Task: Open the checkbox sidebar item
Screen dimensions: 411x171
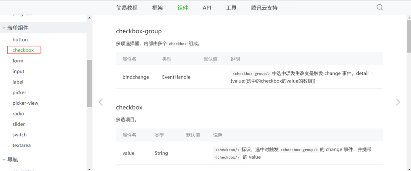Action: point(23,50)
